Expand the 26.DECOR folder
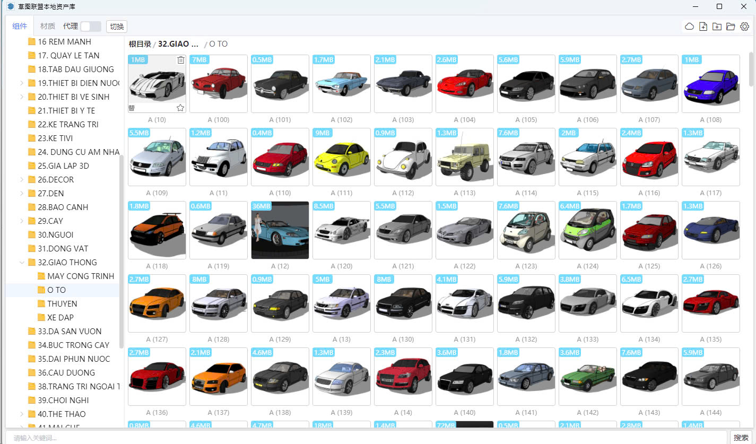756x444 pixels. [21, 179]
